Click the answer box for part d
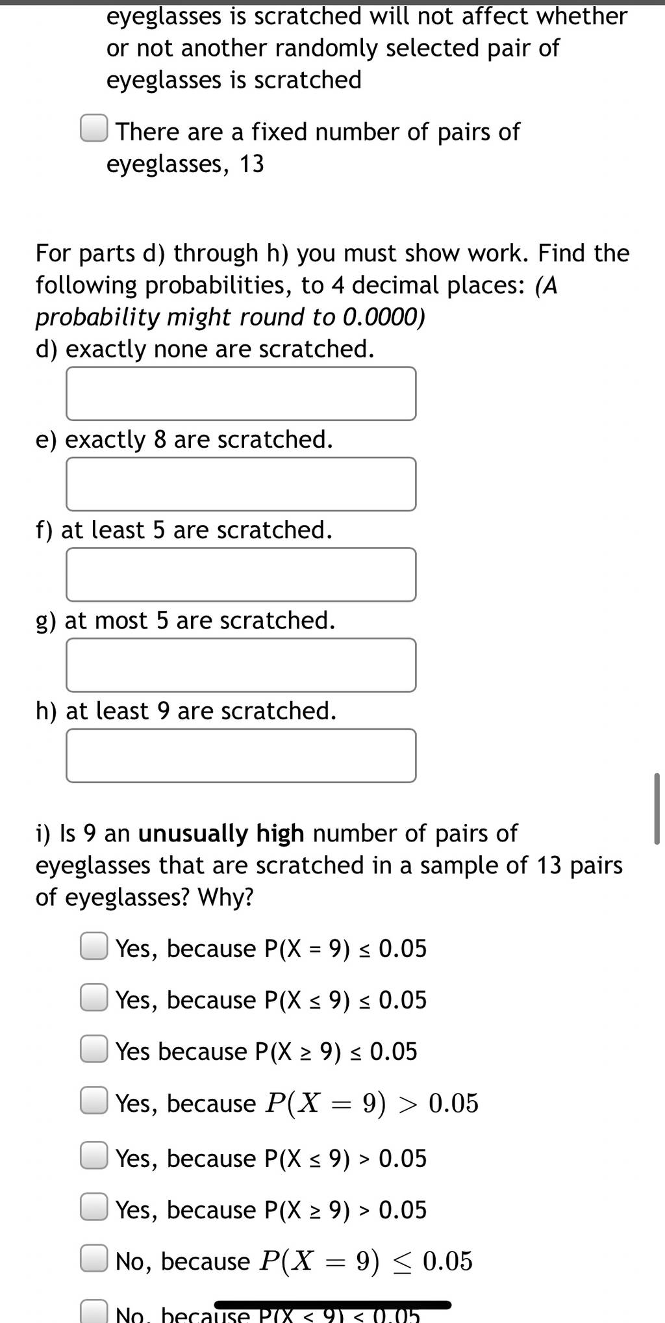The width and height of the screenshot is (665, 1323). [241, 394]
